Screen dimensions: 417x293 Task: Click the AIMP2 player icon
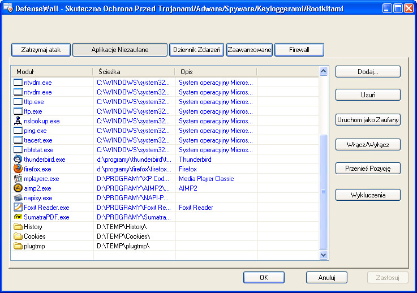click(18, 188)
